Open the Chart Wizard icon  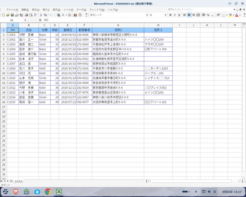point(75,15)
